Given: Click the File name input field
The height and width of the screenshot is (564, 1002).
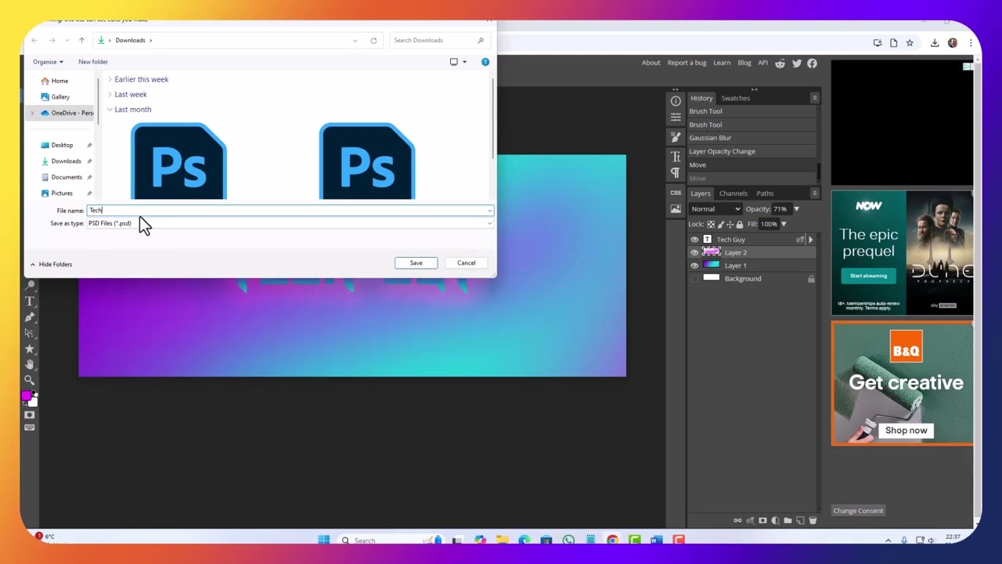Looking at the screenshot, I should coord(290,211).
